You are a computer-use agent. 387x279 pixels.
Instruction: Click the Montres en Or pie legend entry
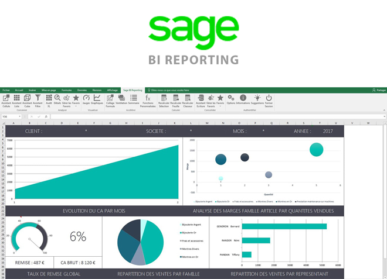pos(189,257)
